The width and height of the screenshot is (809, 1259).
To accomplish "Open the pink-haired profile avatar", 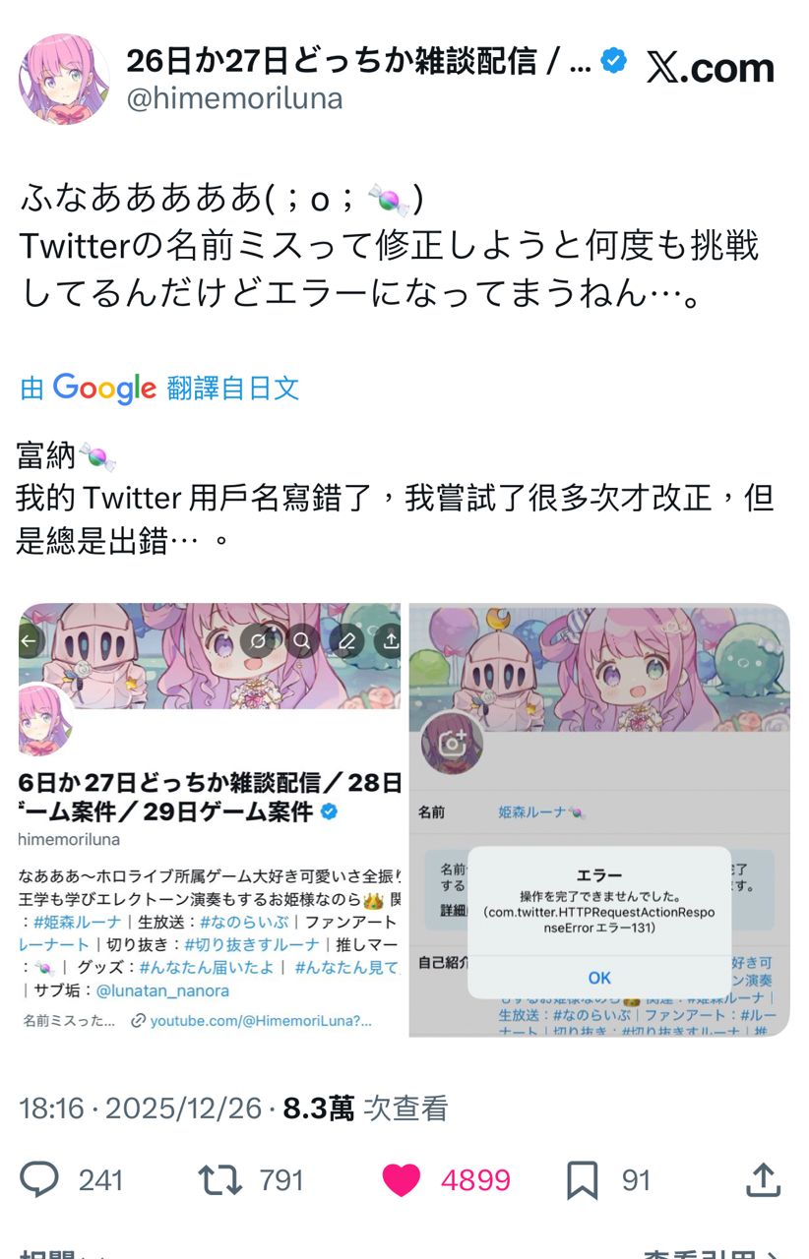I will (x=64, y=79).
